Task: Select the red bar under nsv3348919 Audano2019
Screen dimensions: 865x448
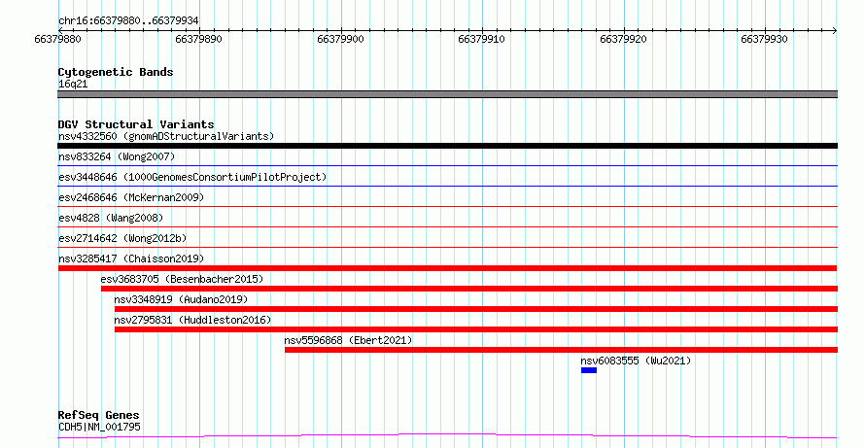Action: (476, 309)
